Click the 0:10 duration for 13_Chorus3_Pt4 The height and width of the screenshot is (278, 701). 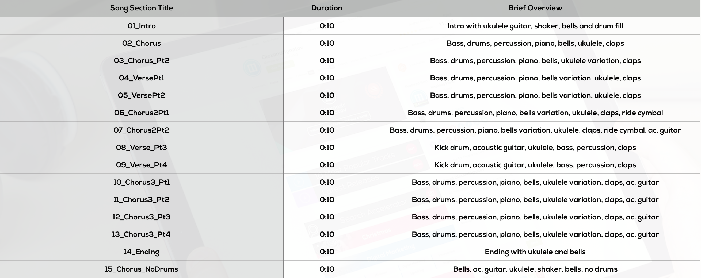tap(327, 234)
